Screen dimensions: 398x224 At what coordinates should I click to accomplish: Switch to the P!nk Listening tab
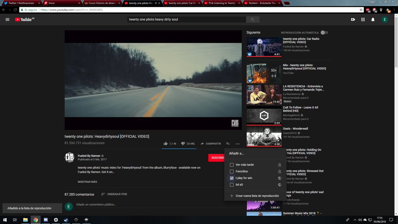point(222,3)
